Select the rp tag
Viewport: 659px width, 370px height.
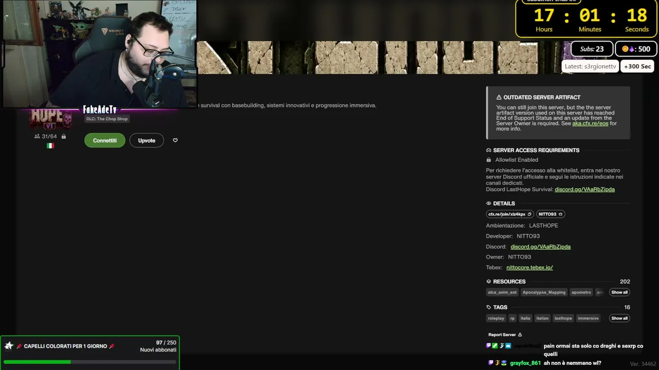[512, 318]
